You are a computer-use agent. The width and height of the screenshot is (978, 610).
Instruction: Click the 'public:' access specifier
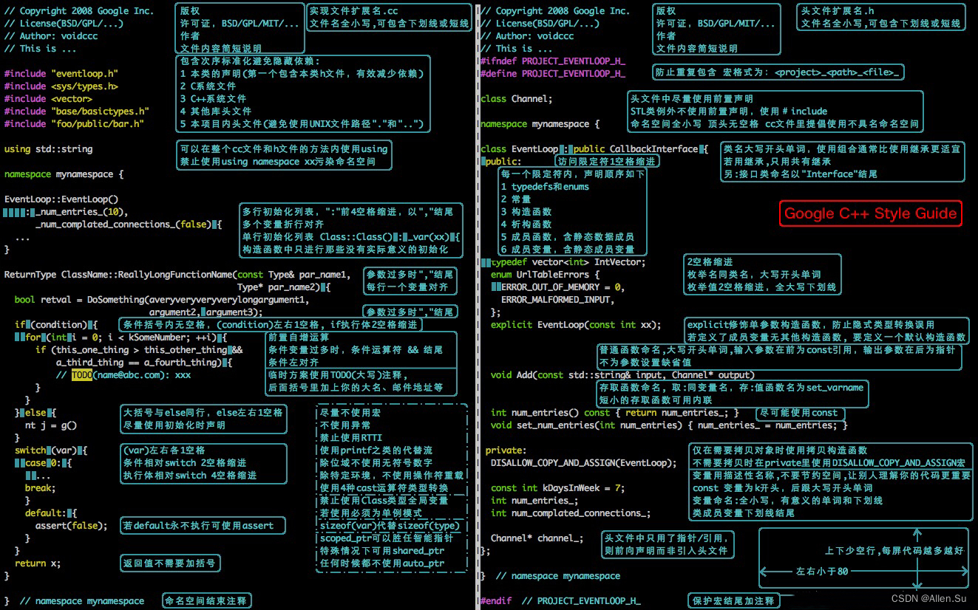(503, 162)
